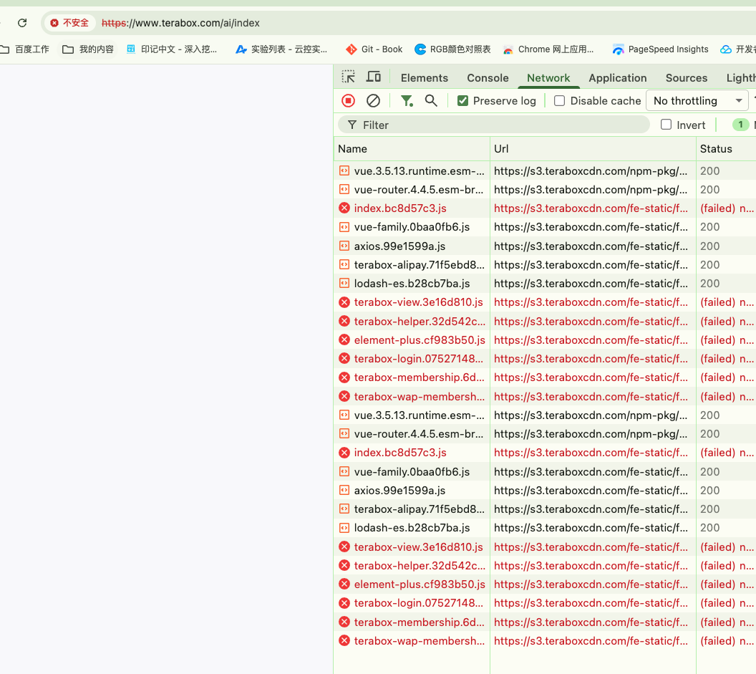Sort by the Name column header

[x=412, y=148]
